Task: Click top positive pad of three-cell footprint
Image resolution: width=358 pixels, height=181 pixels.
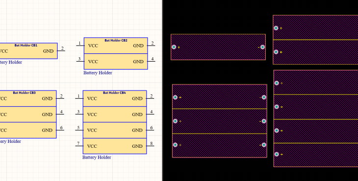Action: click(175, 97)
